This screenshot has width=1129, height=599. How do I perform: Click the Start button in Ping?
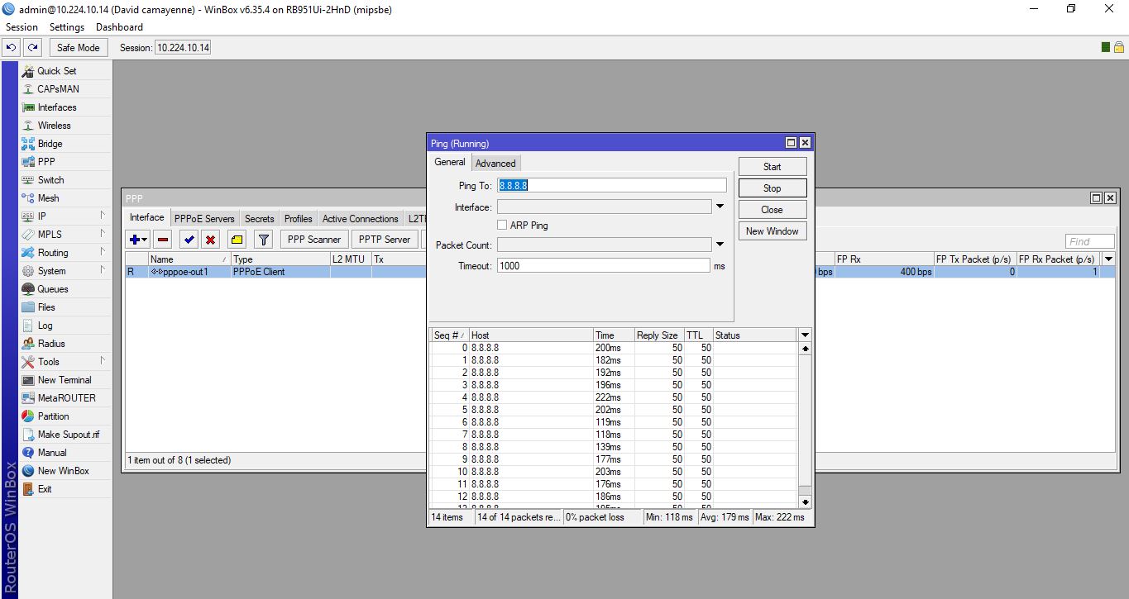pyautogui.click(x=773, y=167)
